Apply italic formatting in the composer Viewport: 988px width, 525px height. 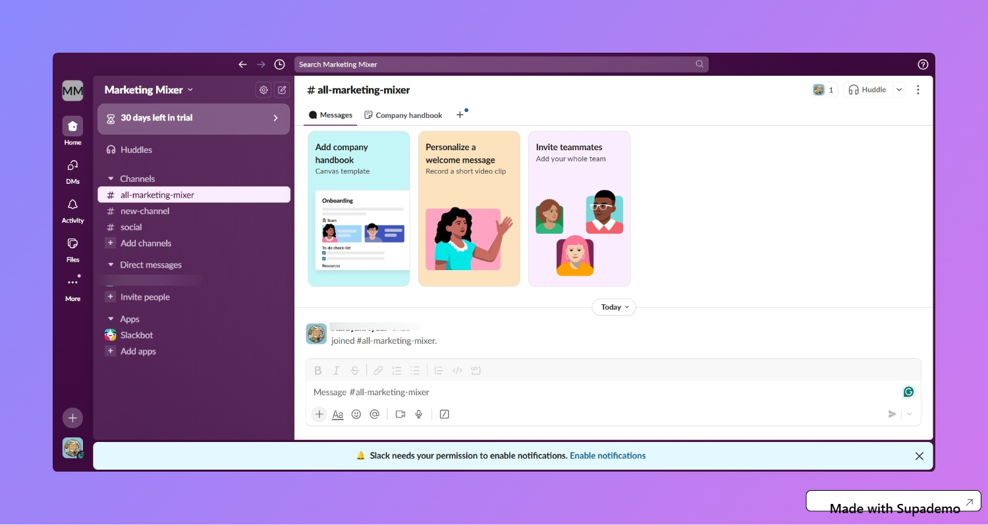point(337,370)
